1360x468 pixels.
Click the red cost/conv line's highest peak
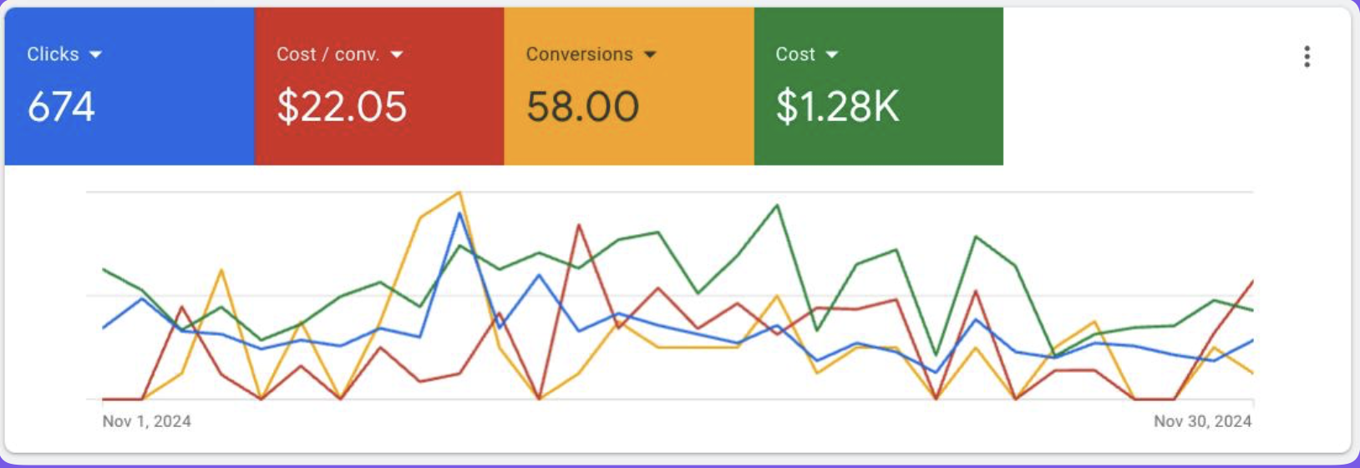[x=578, y=225]
